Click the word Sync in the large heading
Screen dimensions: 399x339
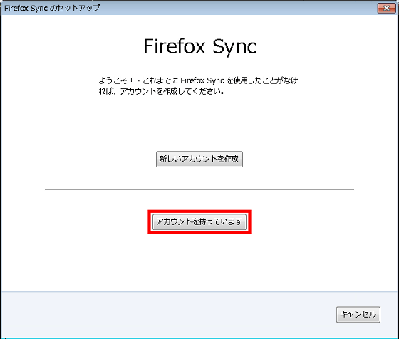pos(234,48)
